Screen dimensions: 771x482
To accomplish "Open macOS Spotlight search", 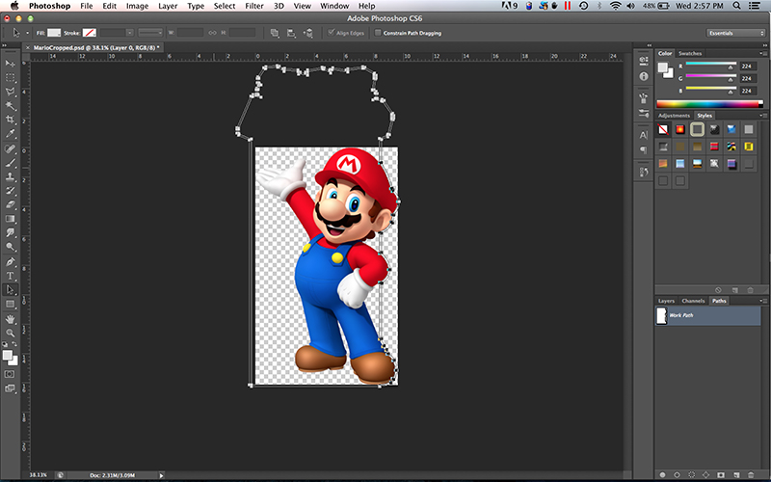I will pos(736,6).
